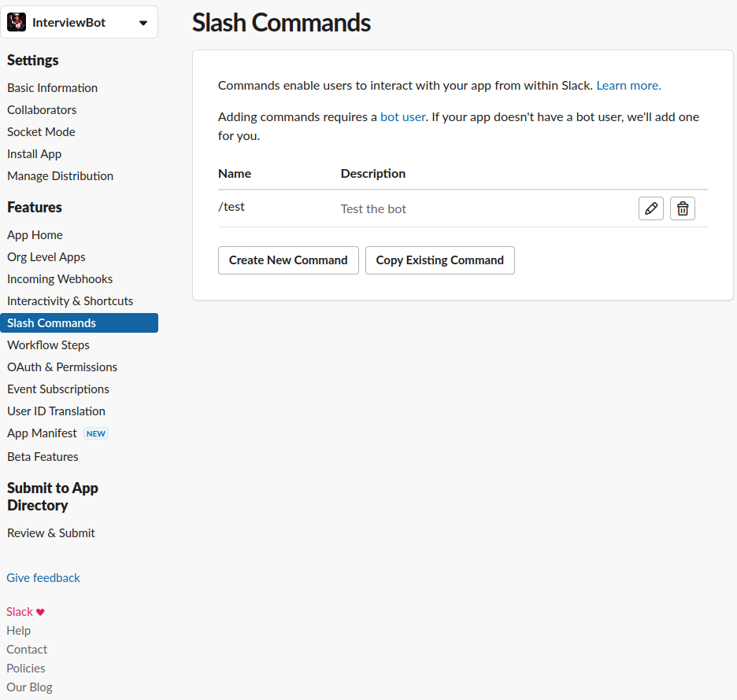Click the 'Test the bot' description text
Screen dimensions: 737x700
click(x=373, y=209)
